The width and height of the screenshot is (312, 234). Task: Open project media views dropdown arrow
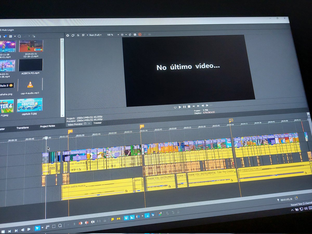click(15, 36)
